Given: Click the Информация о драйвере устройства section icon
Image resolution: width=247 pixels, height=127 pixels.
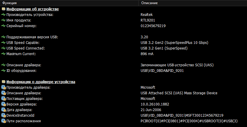Looking at the screenshot, I should click(3, 82).
